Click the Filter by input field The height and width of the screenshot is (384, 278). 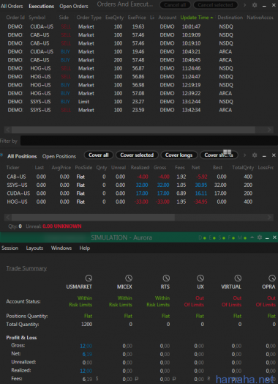(x=149, y=141)
